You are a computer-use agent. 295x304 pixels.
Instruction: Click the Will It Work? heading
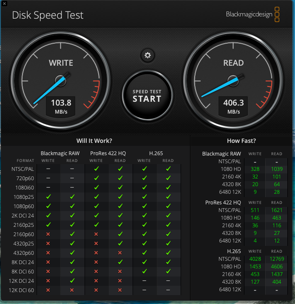pos(94,141)
